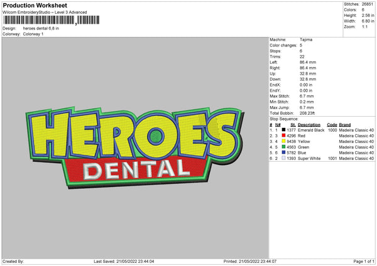377x266 pixels.
Task: Click the 'Emerald Black' description in row 1
Action: pyautogui.click(x=311, y=130)
